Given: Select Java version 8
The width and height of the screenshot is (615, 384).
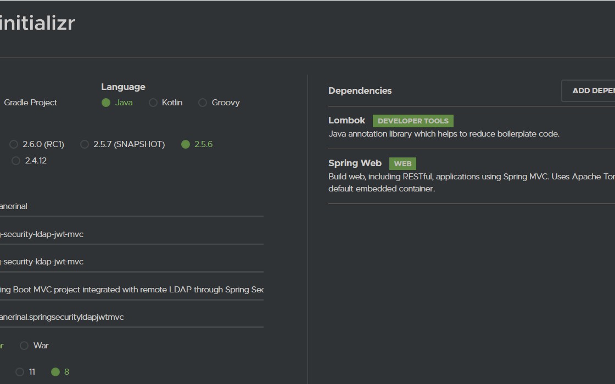Looking at the screenshot, I should click(x=55, y=372).
